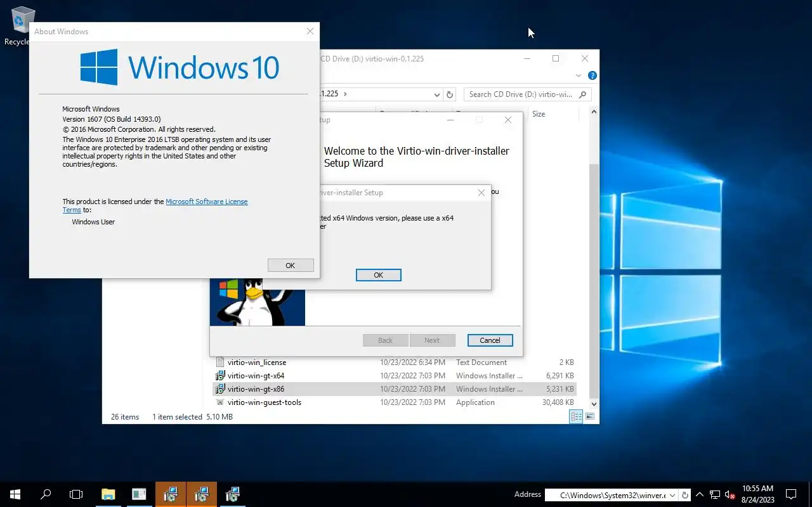Click the Text Document type cell
This screenshot has height=507, width=812.
pos(481,363)
